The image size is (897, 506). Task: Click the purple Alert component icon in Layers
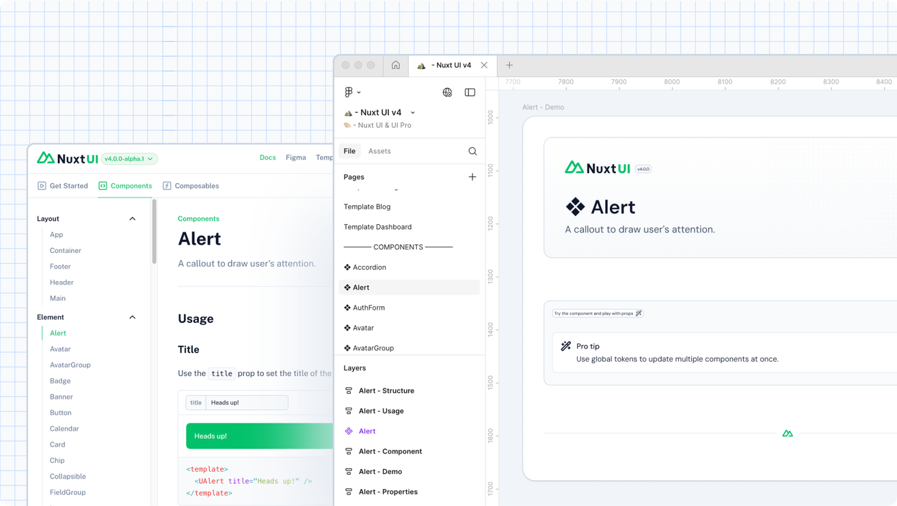click(350, 431)
